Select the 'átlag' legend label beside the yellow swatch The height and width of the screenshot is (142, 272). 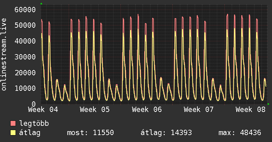30,133
